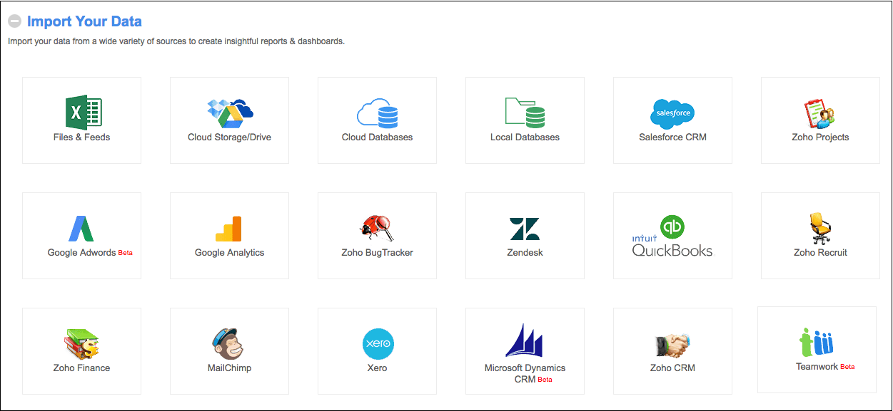
Task: Click the Zendesk label text
Action: click(525, 252)
